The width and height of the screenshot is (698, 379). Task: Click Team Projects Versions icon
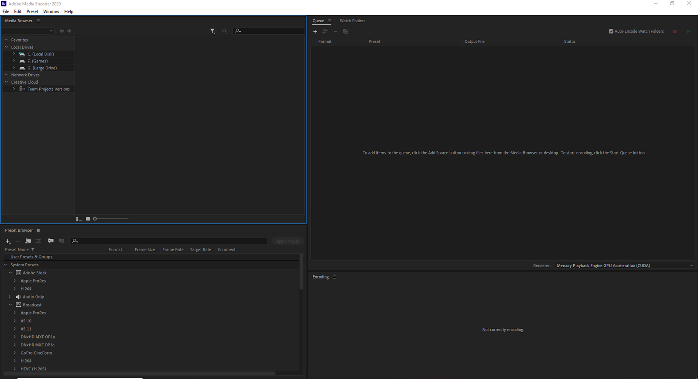(x=22, y=89)
